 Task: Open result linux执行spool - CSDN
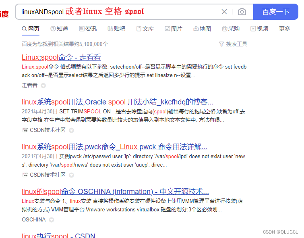(x=58, y=235)
